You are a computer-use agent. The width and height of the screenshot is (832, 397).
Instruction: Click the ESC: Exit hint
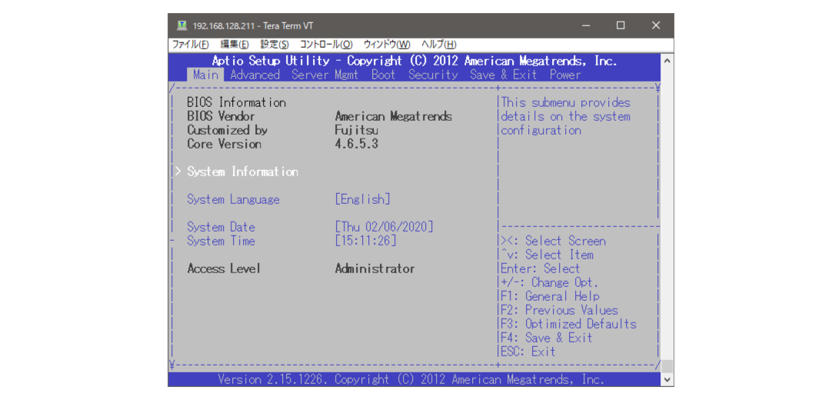point(528,352)
